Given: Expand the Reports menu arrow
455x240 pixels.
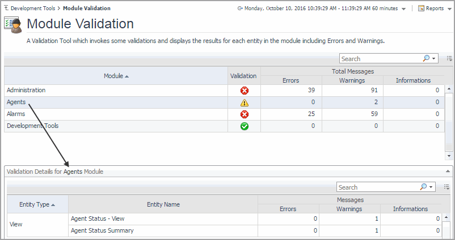Looking at the screenshot, I should 449,9.
